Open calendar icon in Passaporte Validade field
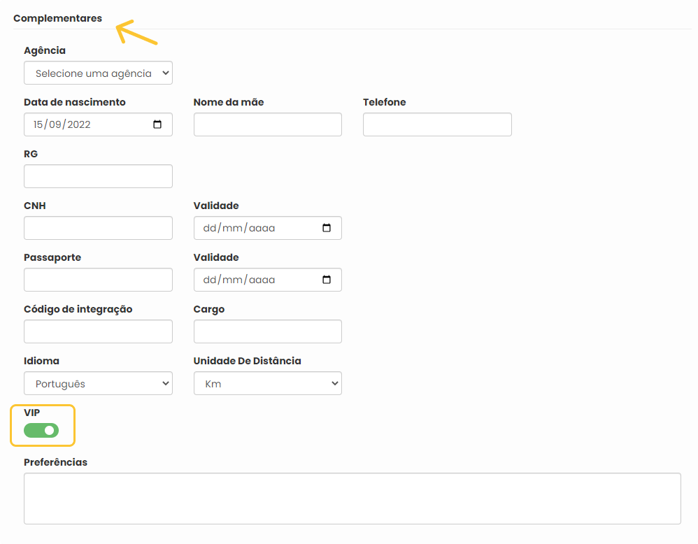The image size is (698, 544). click(x=327, y=280)
